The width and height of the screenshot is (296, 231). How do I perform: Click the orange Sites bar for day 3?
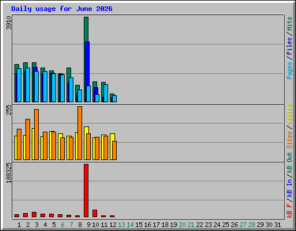pyautogui.click(x=36, y=135)
